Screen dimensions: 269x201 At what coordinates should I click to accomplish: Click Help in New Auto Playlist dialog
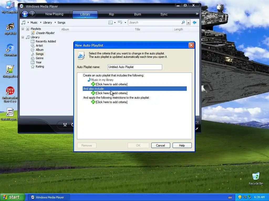coord(182,146)
